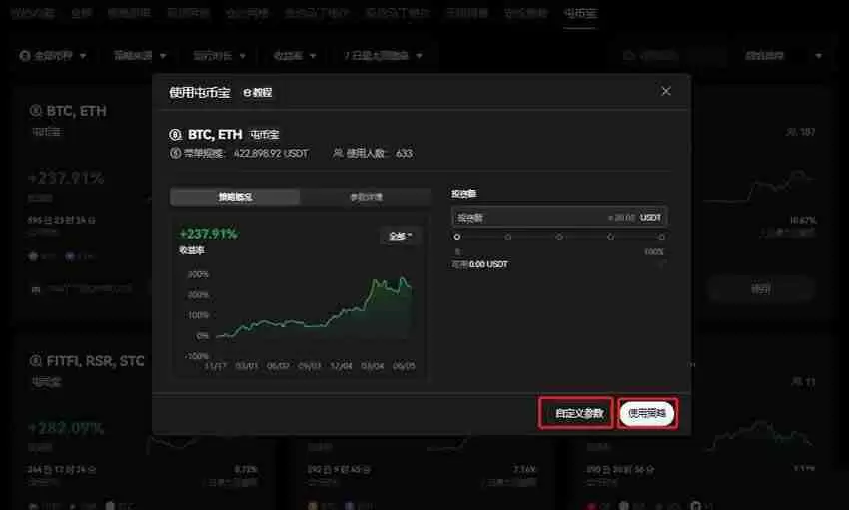Close the 使用屯币宝 dialog

pyautogui.click(x=666, y=91)
